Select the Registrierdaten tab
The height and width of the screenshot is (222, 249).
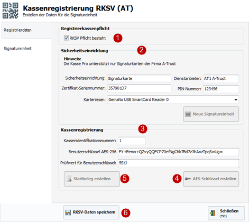pos(17,30)
